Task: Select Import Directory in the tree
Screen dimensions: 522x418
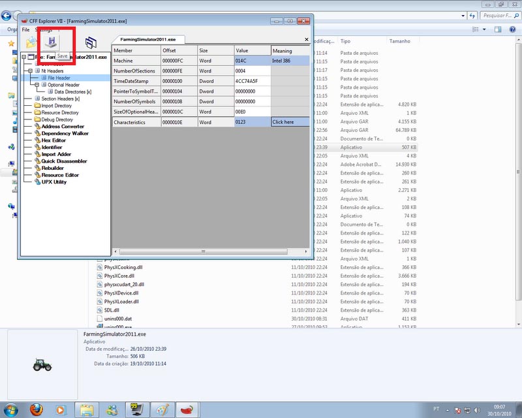Action: tap(56, 106)
